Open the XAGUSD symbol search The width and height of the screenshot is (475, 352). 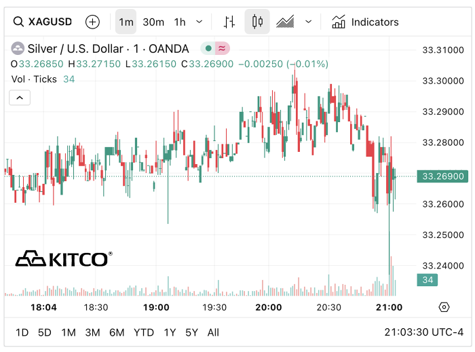[x=43, y=22]
